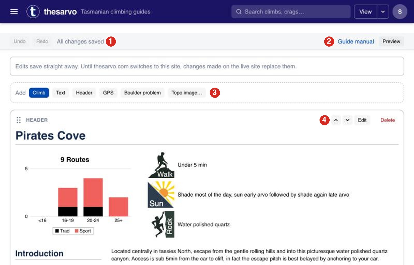
Task: Click the 'All changes saved' status
Action: [x=80, y=41]
